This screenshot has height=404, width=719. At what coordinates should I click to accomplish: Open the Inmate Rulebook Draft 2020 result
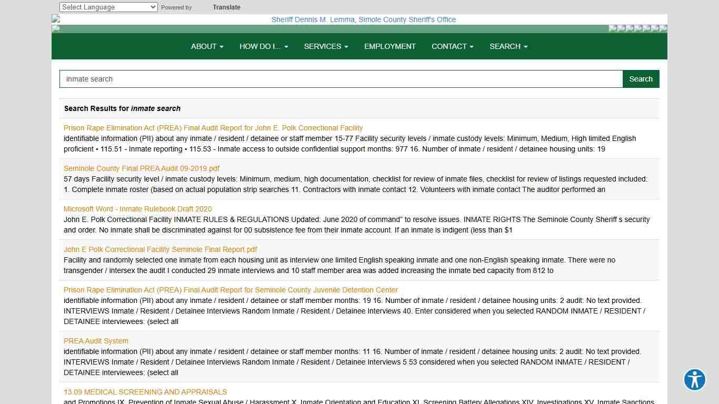[x=138, y=209]
